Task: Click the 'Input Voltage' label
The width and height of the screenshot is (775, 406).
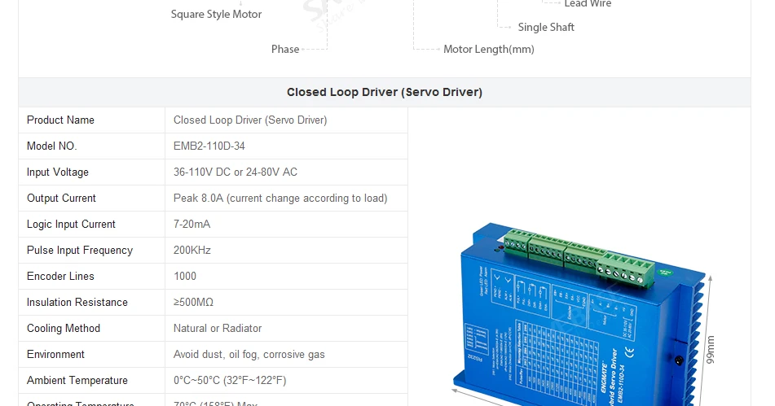Action: (x=58, y=172)
